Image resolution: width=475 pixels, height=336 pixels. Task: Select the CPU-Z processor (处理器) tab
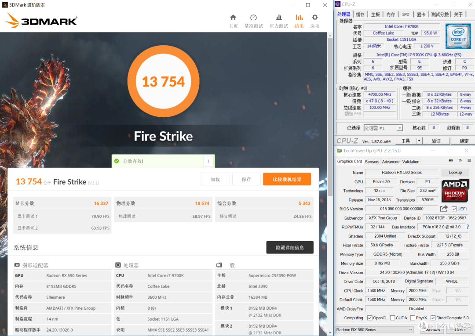click(x=344, y=14)
